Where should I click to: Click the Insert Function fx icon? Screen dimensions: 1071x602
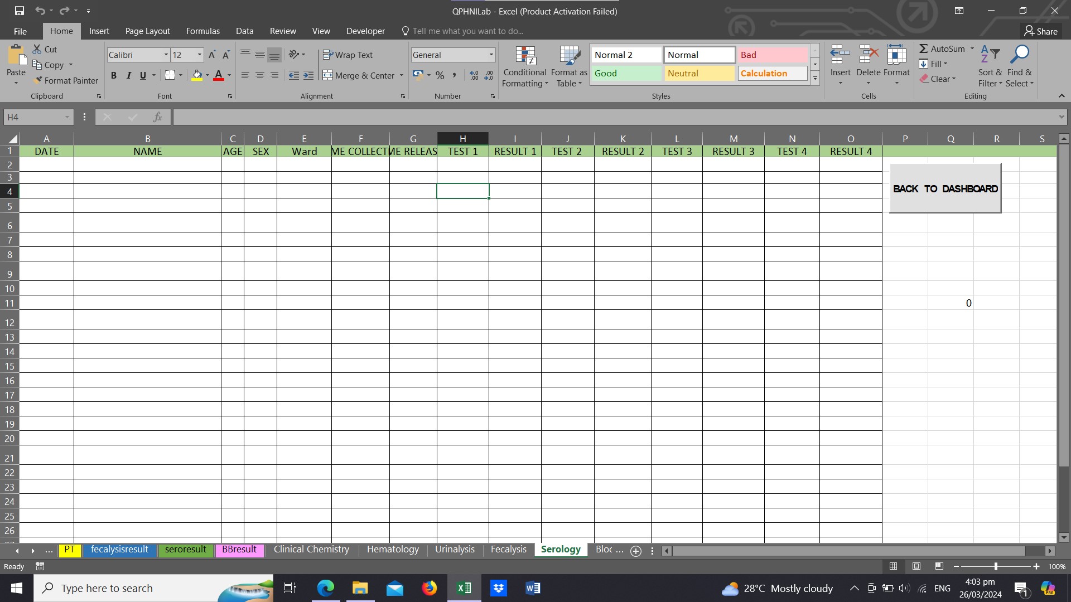(158, 117)
